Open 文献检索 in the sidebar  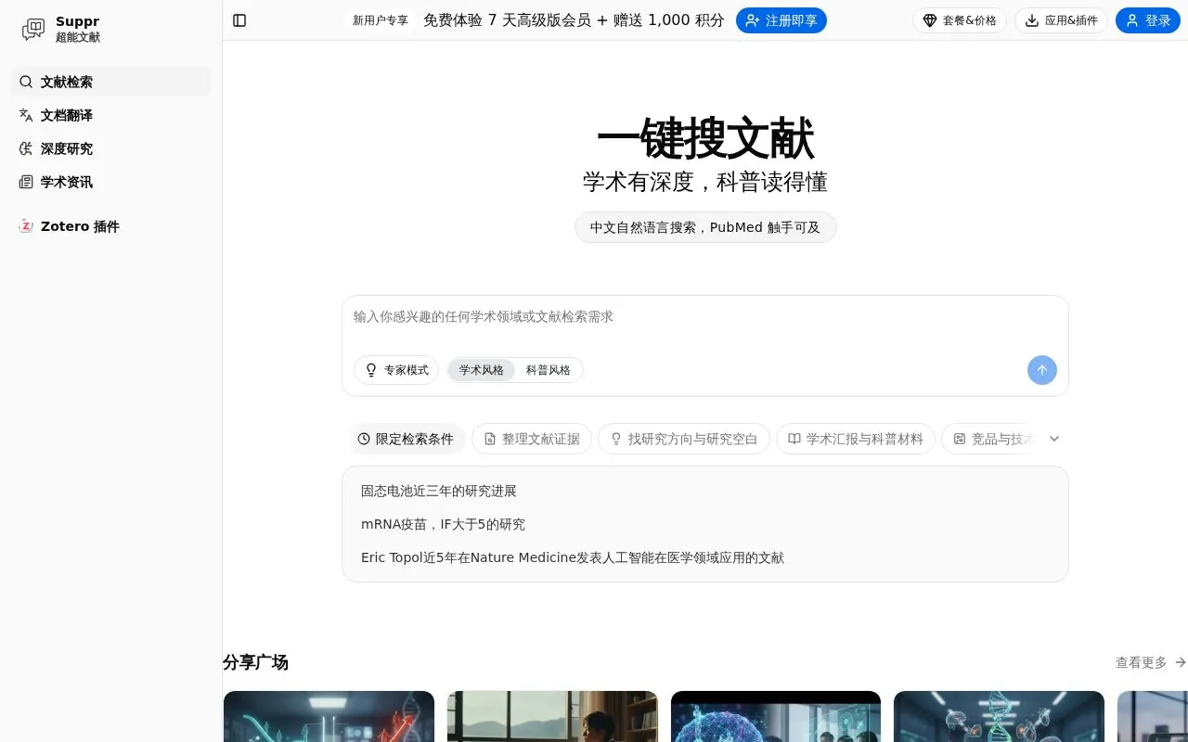click(x=110, y=82)
